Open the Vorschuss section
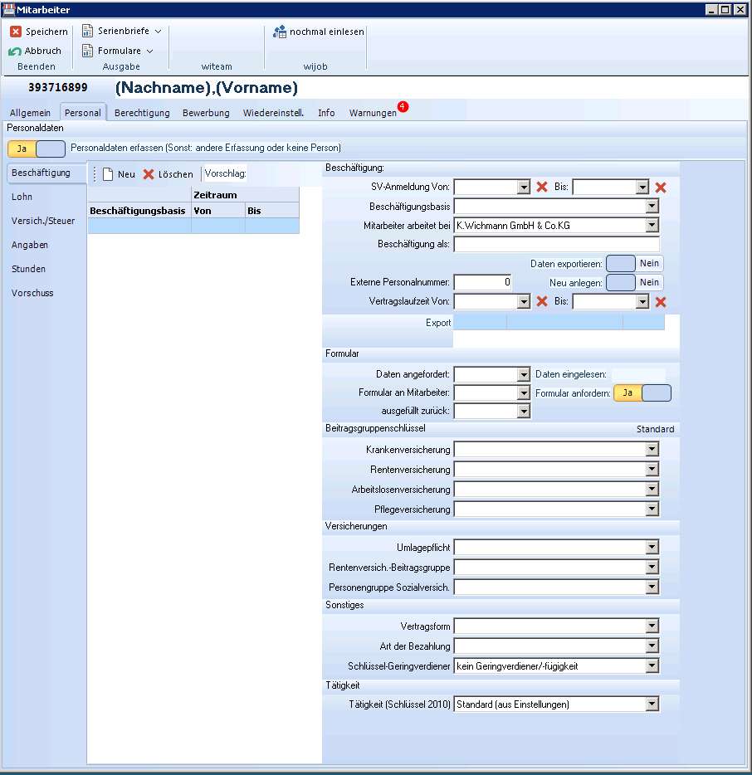 pos(32,293)
